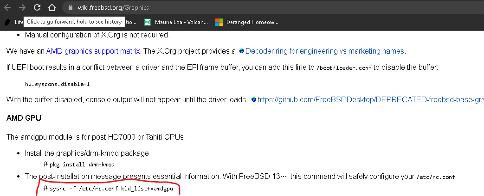
Task: Open first bookmark starting with Life
Action: 14,22
